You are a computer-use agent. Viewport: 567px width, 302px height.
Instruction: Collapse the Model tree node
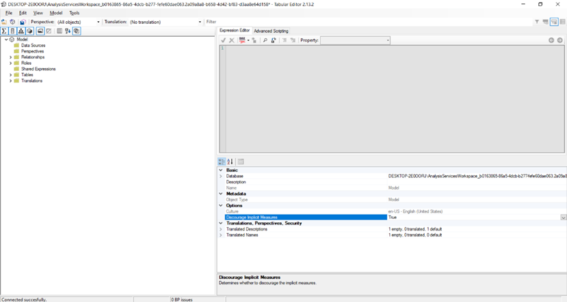[x=6, y=40]
